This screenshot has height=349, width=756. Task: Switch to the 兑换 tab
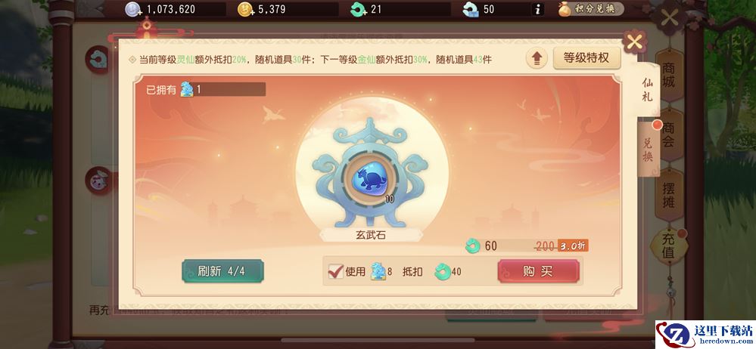648,150
